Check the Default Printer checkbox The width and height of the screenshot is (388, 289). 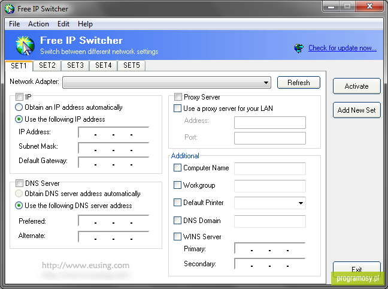tap(177, 203)
